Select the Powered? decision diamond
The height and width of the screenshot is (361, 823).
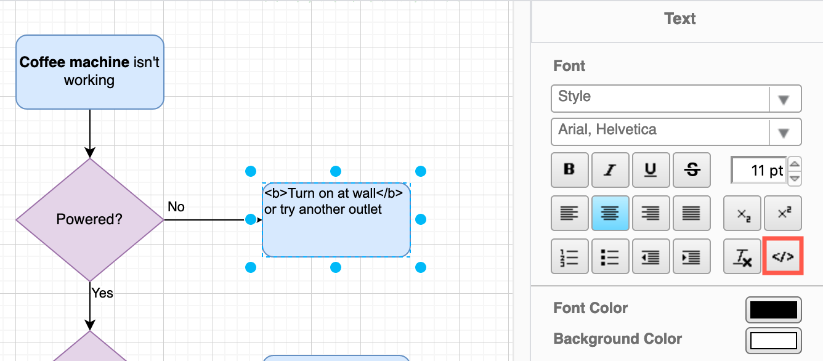click(89, 219)
